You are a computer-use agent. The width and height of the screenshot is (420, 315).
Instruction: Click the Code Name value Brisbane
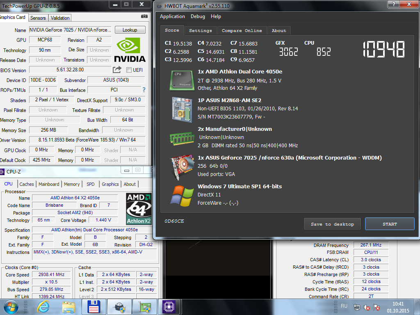[55, 205]
